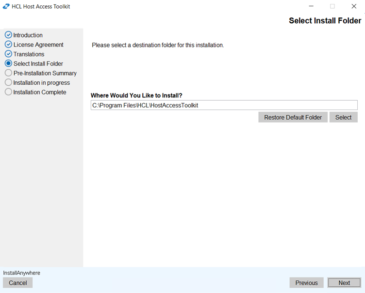Click the Installation Complete step label
Viewport: 365px width, 293px height.
40,92
